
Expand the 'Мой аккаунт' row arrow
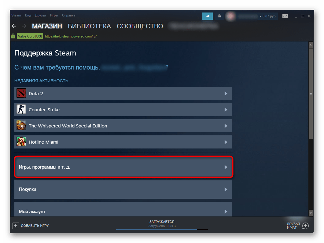[x=226, y=212]
